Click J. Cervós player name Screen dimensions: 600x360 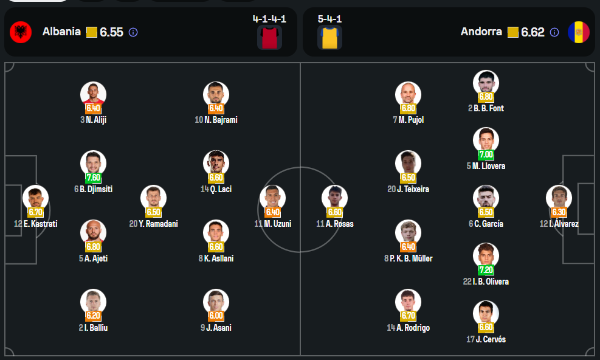coord(490,339)
